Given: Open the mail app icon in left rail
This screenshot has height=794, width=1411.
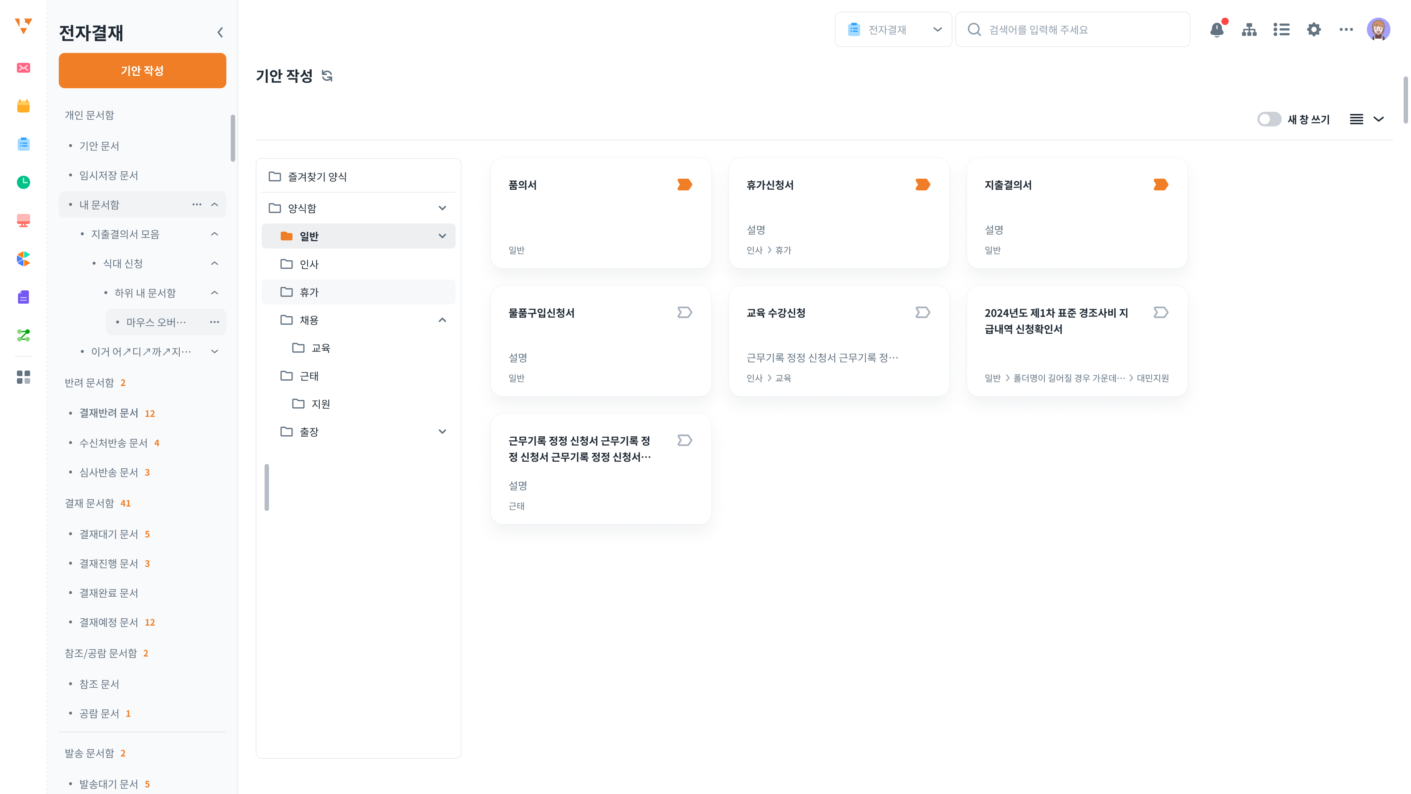Looking at the screenshot, I should 23,68.
